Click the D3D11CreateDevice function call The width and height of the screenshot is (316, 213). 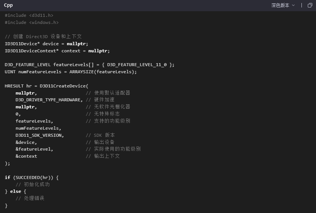64,86
